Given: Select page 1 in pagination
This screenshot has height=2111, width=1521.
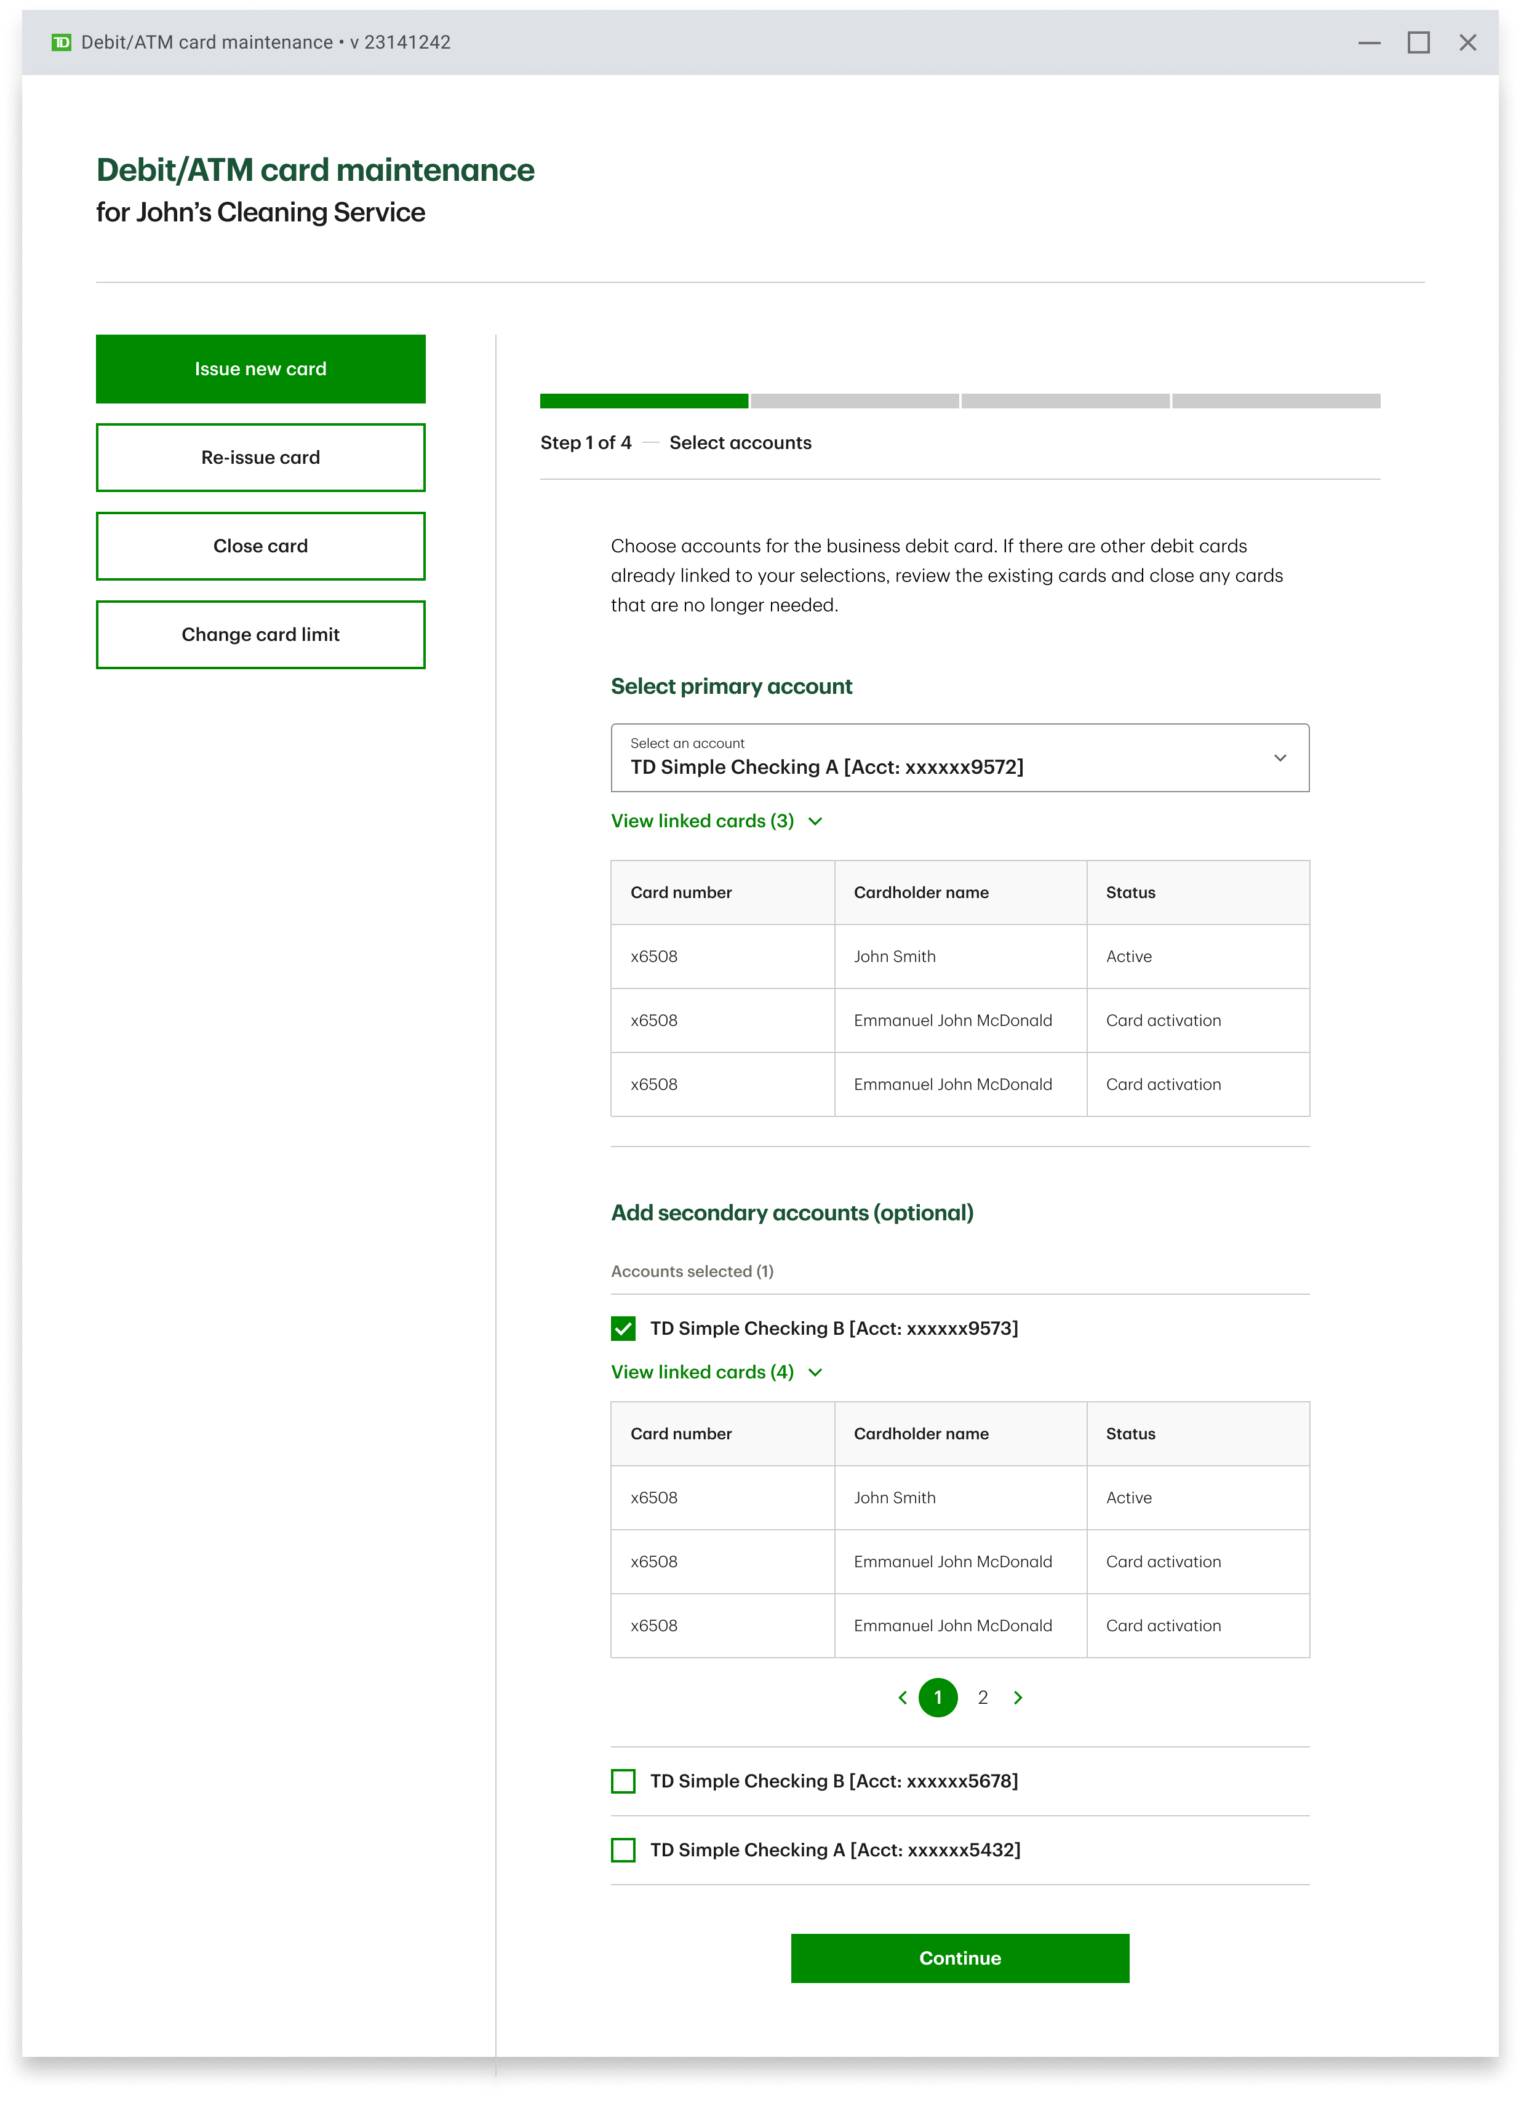Looking at the screenshot, I should 937,1697.
